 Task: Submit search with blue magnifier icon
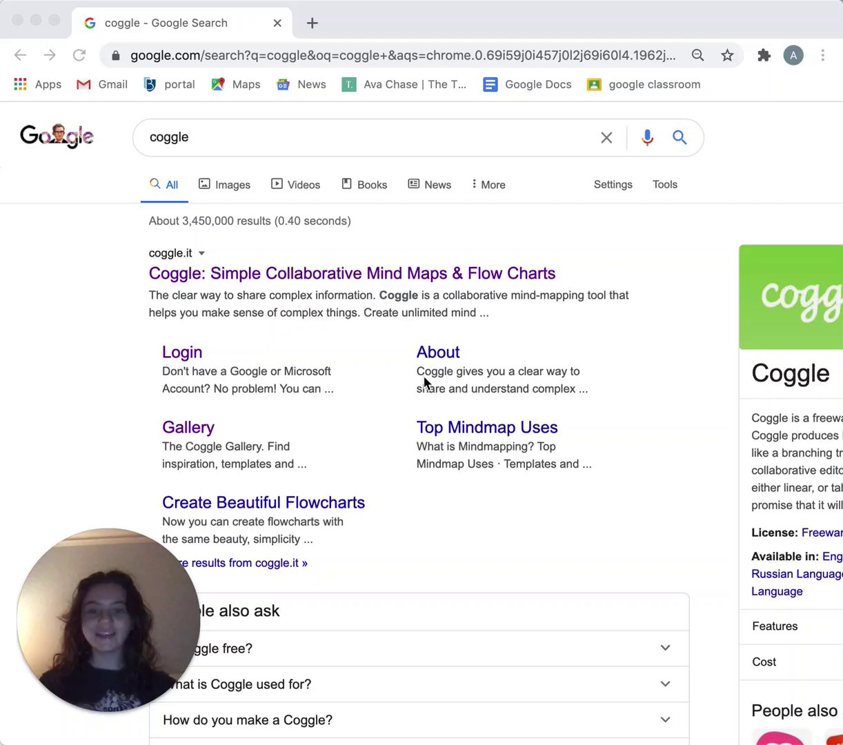coord(680,137)
